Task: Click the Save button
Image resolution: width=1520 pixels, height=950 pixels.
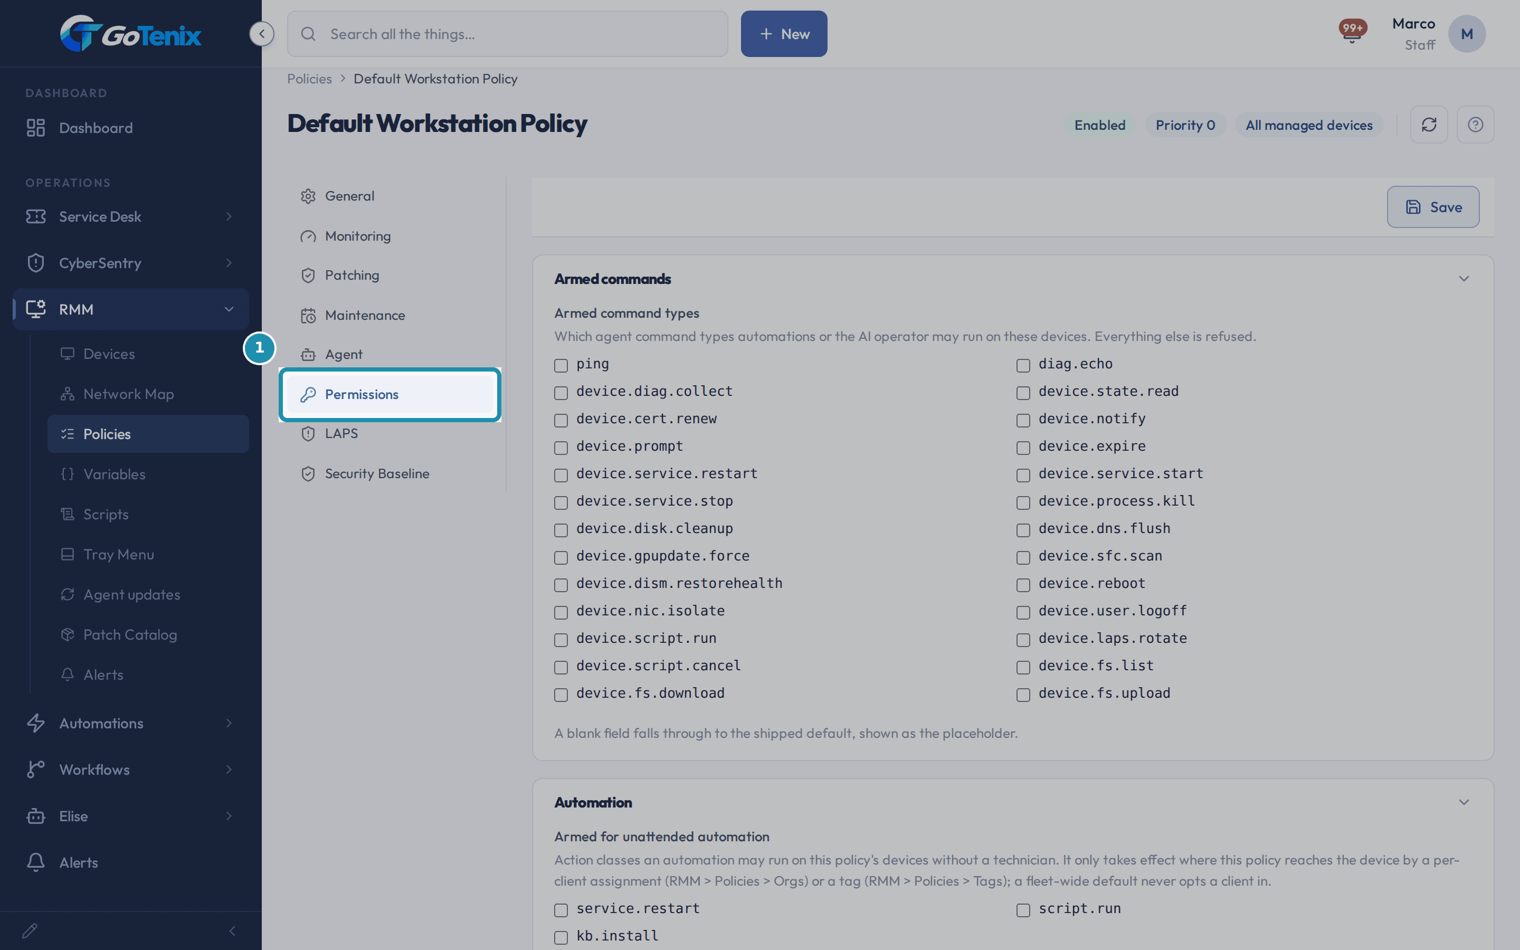Action: pos(1433,207)
